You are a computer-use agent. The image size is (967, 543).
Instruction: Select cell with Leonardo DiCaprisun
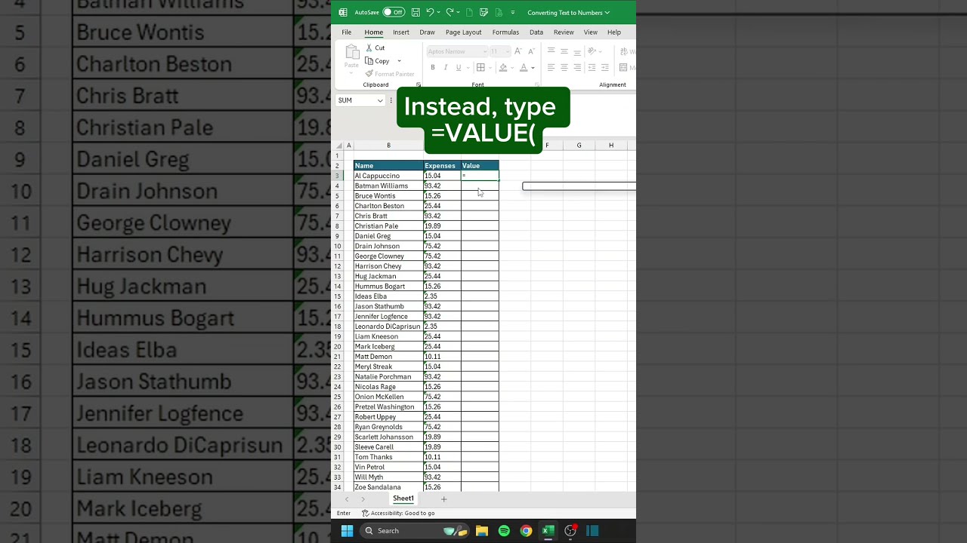tap(388, 327)
